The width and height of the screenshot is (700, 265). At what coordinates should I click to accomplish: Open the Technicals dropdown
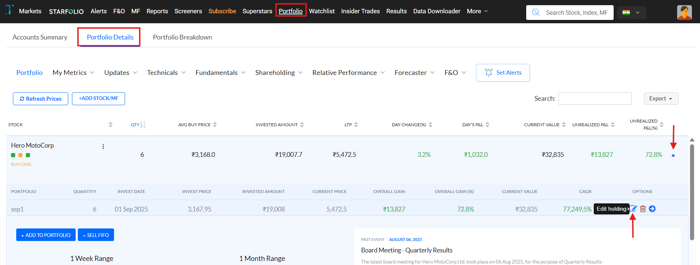tap(166, 73)
